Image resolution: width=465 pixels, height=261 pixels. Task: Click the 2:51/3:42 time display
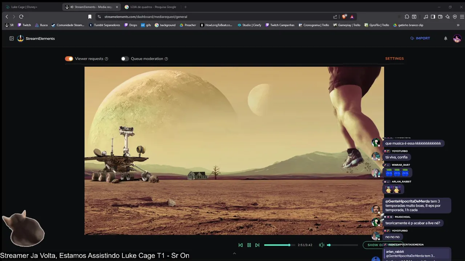(305, 245)
